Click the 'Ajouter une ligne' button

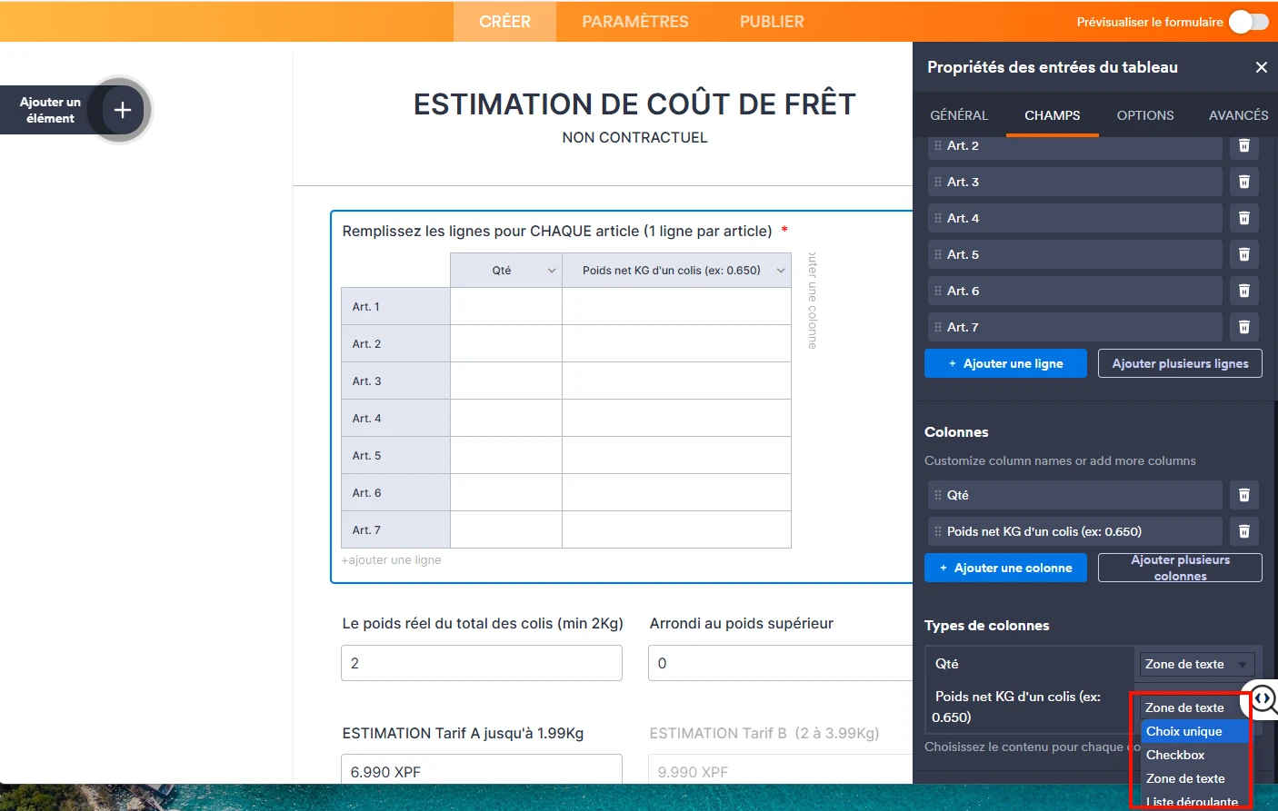[x=1005, y=362]
